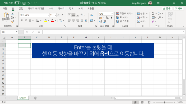Increase decimal places

pos(100,22)
